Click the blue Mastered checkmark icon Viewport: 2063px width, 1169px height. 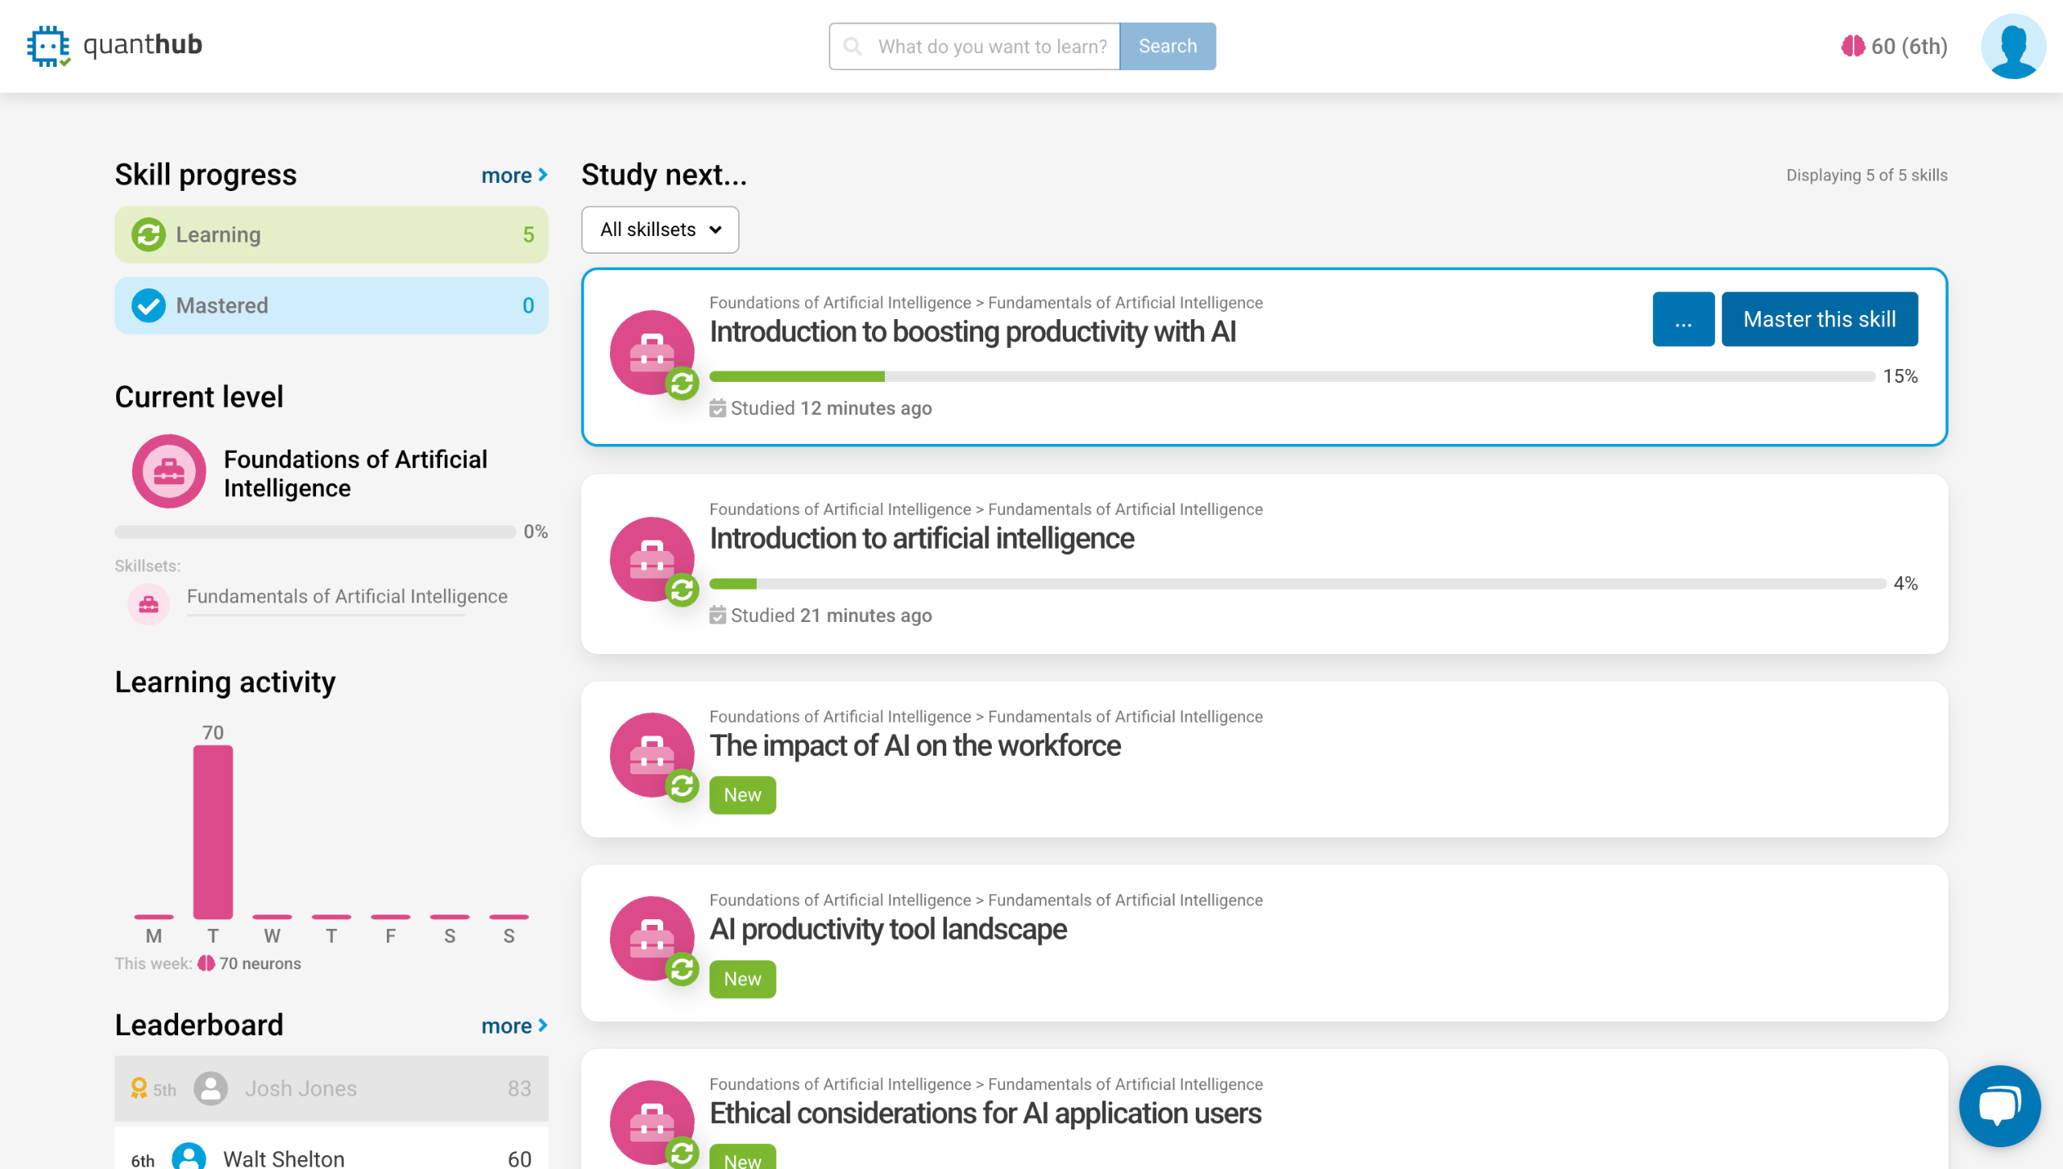coord(148,305)
